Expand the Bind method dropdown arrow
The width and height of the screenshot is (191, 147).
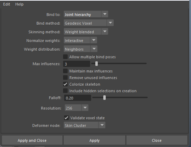coord(110,23)
